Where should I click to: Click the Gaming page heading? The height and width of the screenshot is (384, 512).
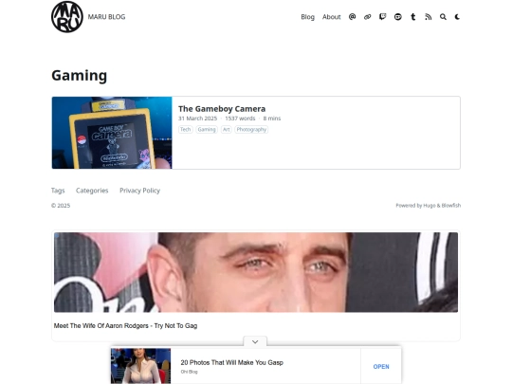(x=80, y=76)
